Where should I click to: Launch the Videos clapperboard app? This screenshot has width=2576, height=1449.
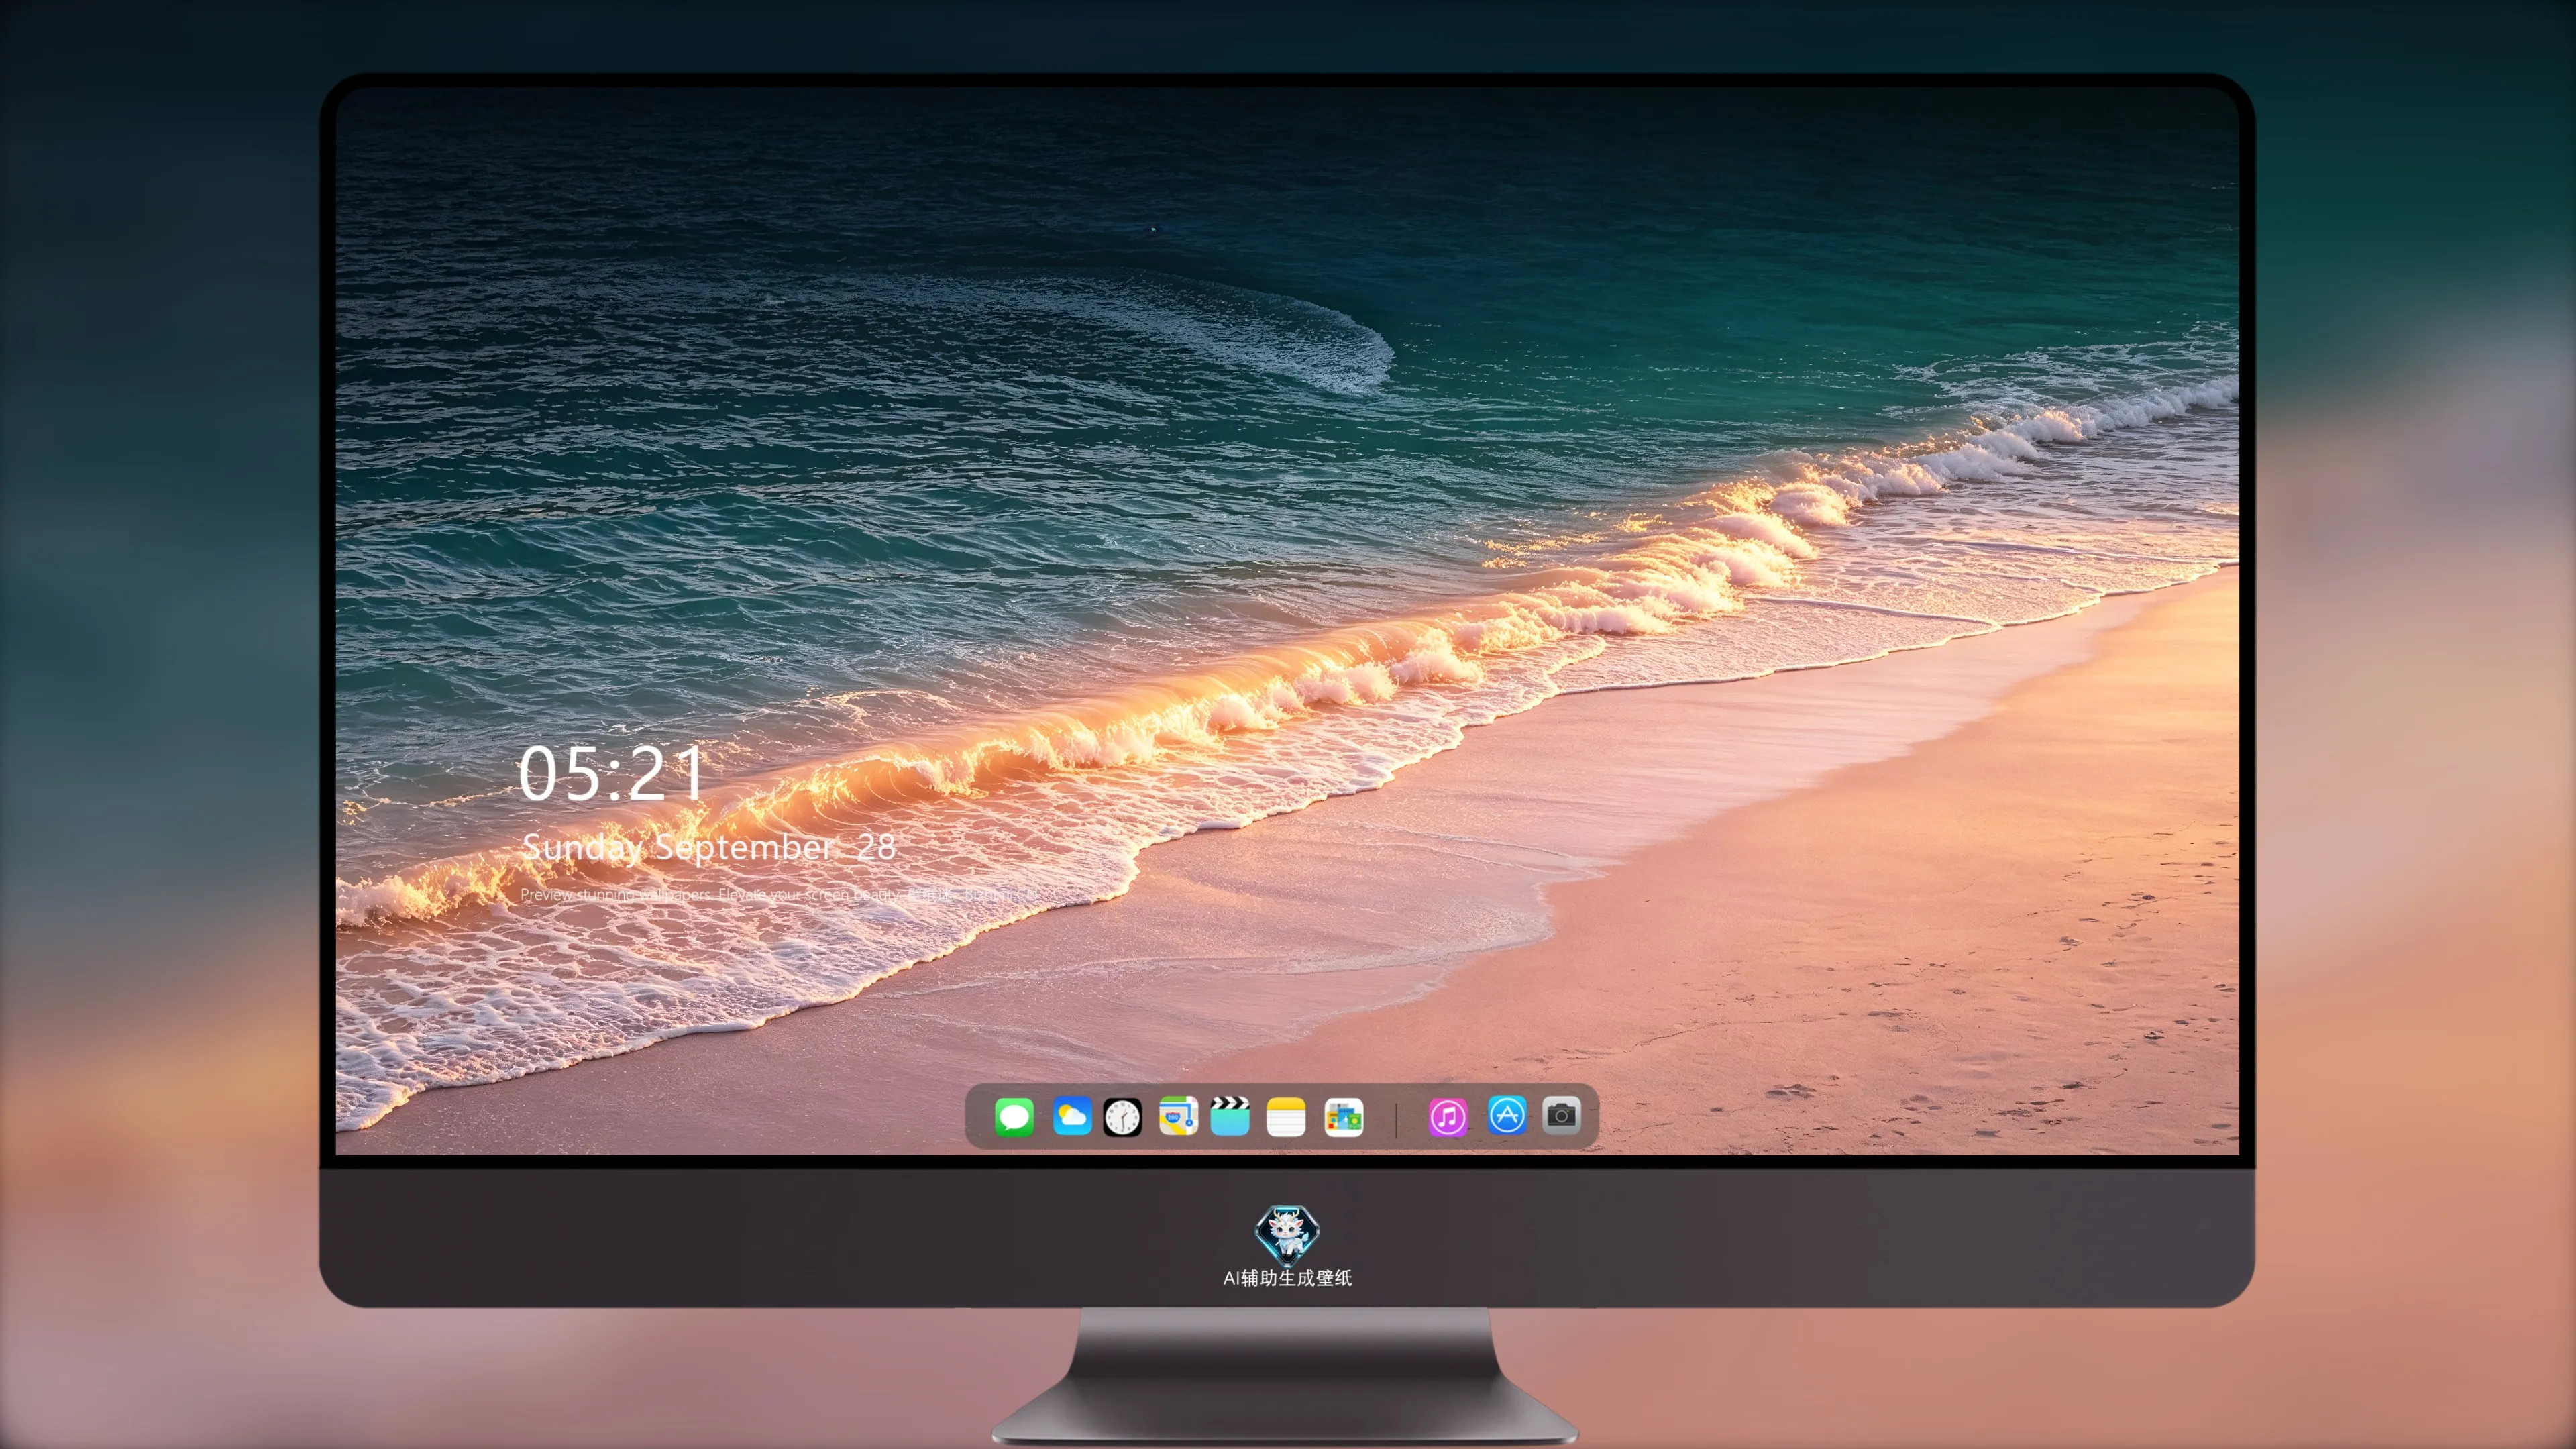pos(1230,1116)
